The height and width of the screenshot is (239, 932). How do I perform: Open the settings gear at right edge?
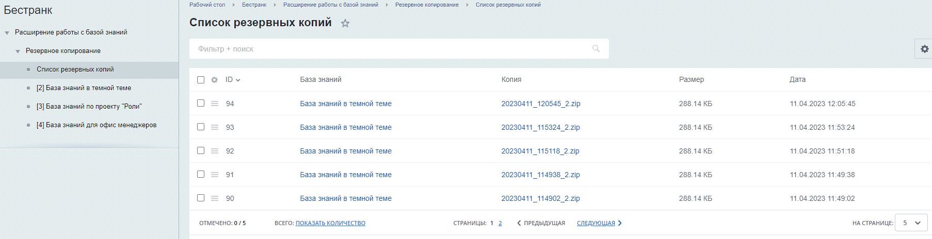pos(924,49)
